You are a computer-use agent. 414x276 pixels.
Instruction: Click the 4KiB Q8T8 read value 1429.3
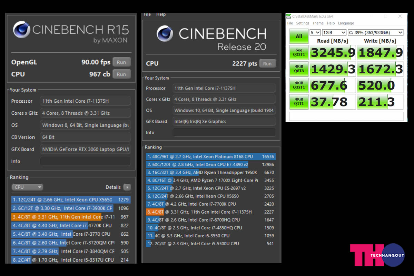(333, 69)
